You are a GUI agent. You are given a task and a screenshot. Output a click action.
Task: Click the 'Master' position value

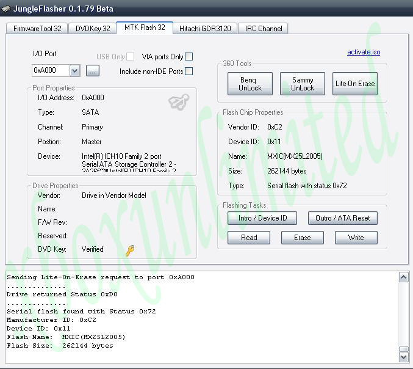92,142
